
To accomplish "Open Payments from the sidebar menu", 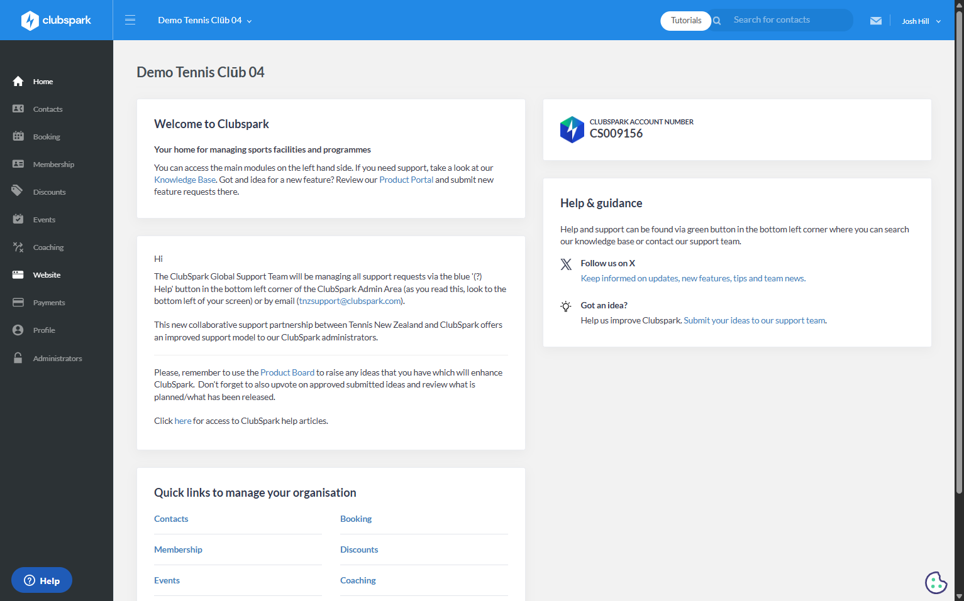I will 49,303.
